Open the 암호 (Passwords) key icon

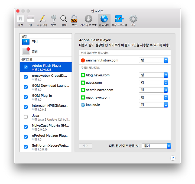(x=54, y=19)
